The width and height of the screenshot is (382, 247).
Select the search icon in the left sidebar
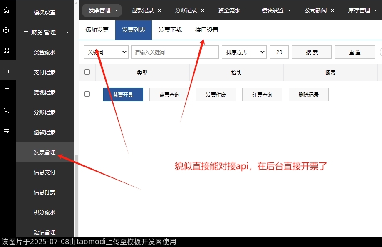click(x=6, y=110)
